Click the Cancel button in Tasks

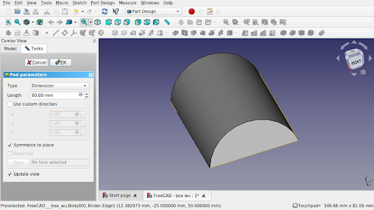click(36, 62)
